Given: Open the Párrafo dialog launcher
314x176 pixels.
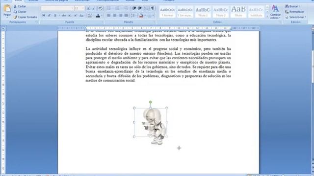Looking at the screenshot, I should [154, 22].
